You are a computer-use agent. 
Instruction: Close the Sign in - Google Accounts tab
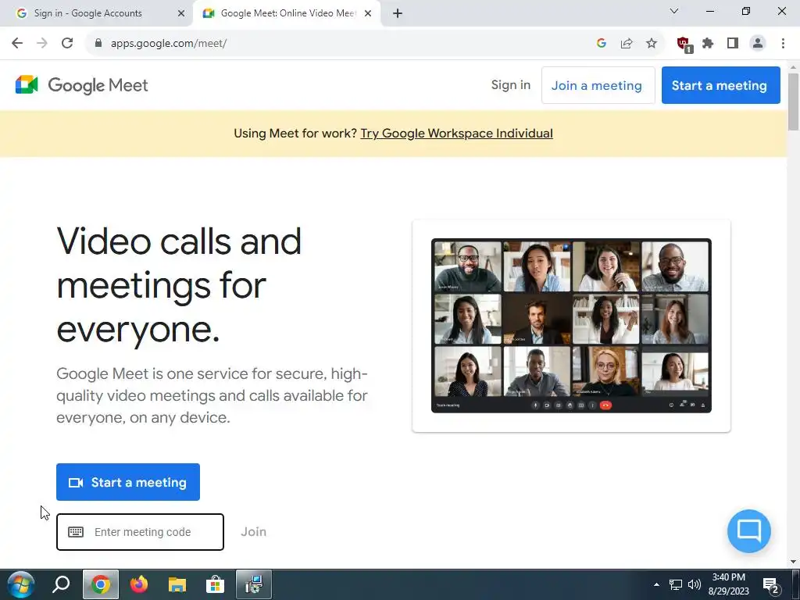pos(180,13)
